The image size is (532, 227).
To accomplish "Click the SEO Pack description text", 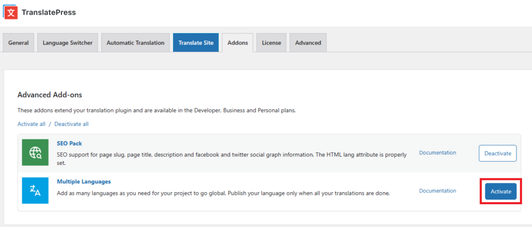I will pyautogui.click(x=232, y=158).
